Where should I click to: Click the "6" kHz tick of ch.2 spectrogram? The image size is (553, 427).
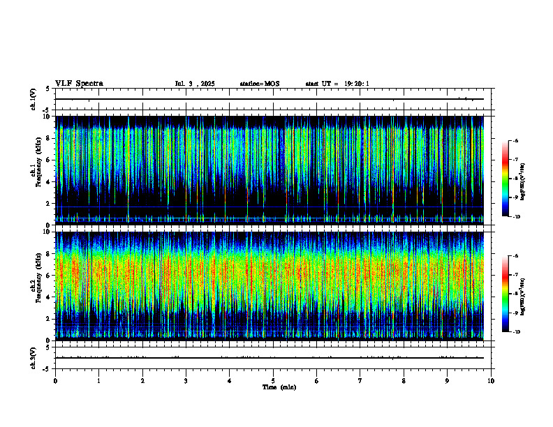pyautogui.click(x=49, y=276)
